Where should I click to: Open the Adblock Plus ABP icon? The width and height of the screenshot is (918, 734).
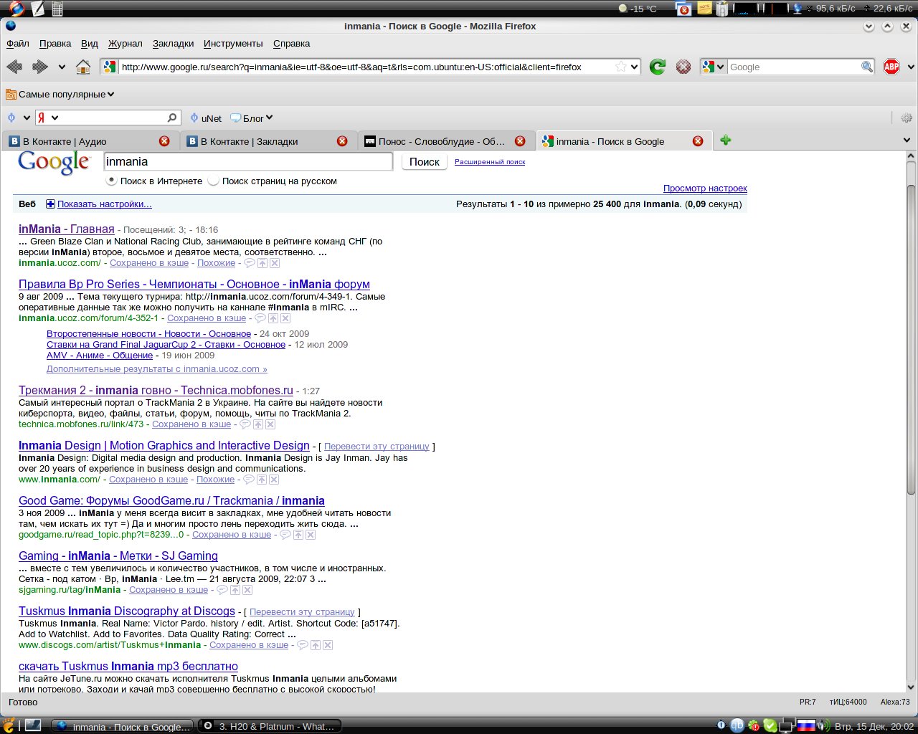(891, 67)
